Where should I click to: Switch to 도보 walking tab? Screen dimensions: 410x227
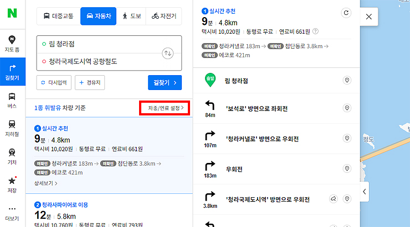(131, 16)
